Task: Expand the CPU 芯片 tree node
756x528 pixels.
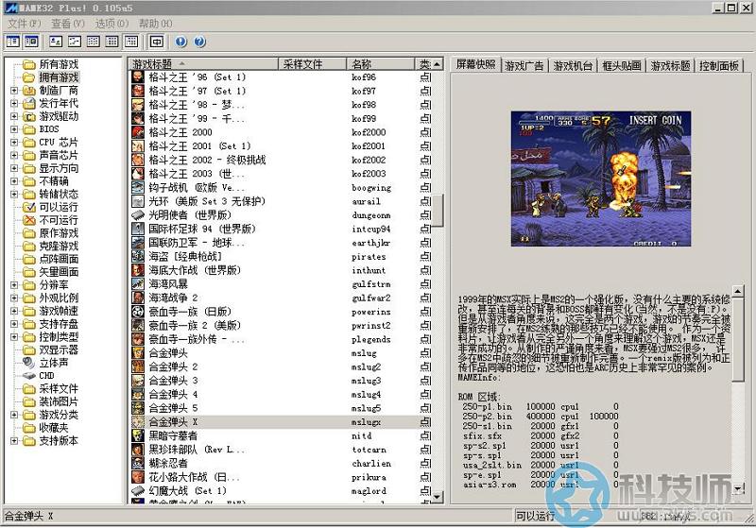Action: tap(14, 142)
